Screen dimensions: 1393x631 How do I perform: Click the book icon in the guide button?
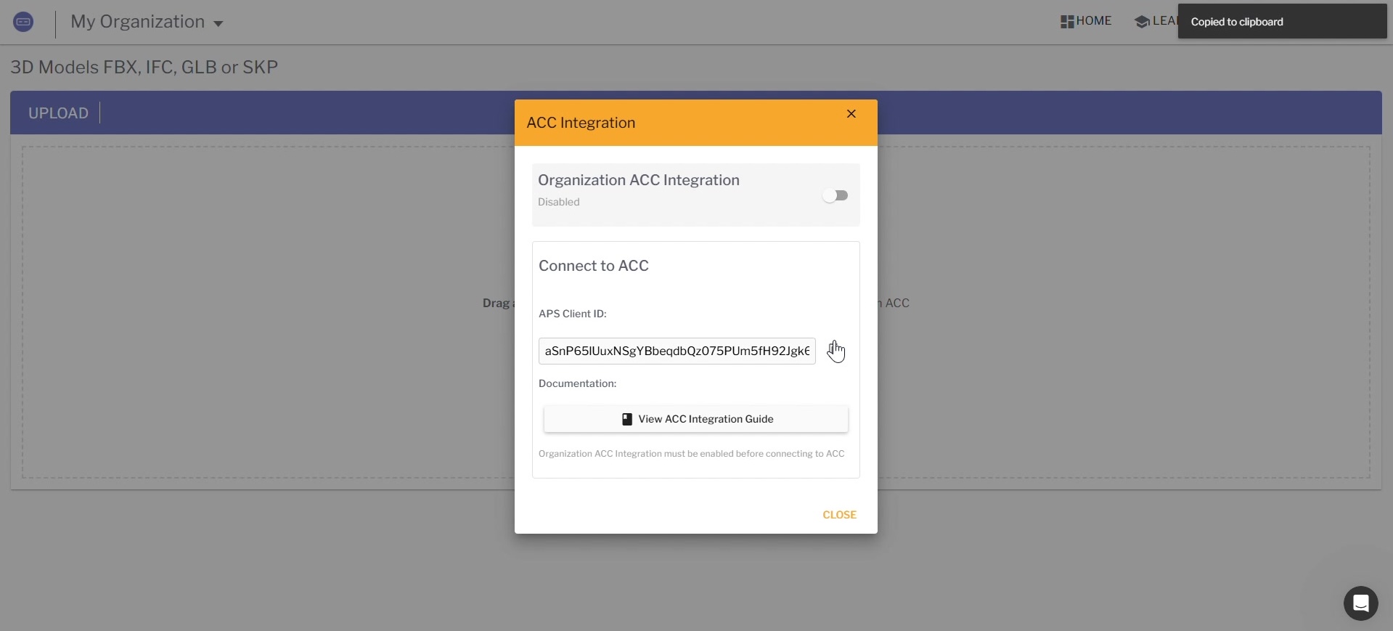click(627, 420)
